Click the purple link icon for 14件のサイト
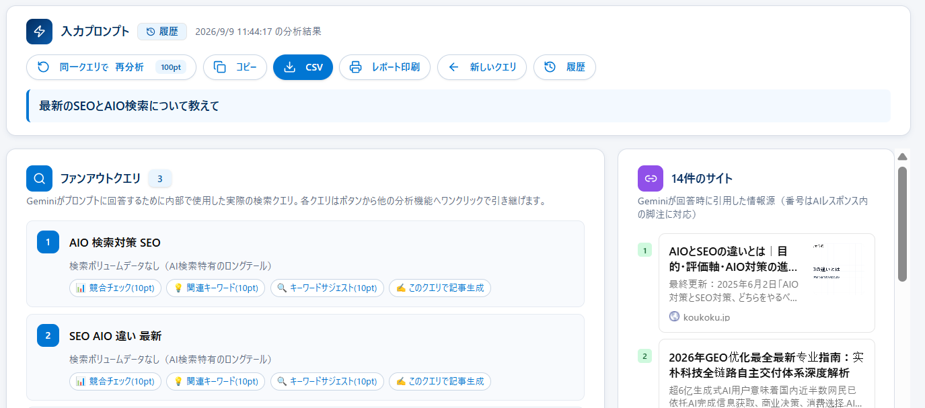The width and height of the screenshot is (925, 408). pyautogui.click(x=651, y=178)
